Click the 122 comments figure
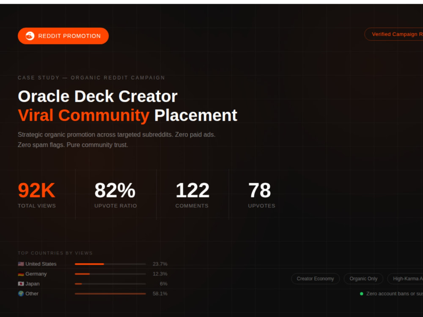 pyautogui.click(x=192, y=190)
